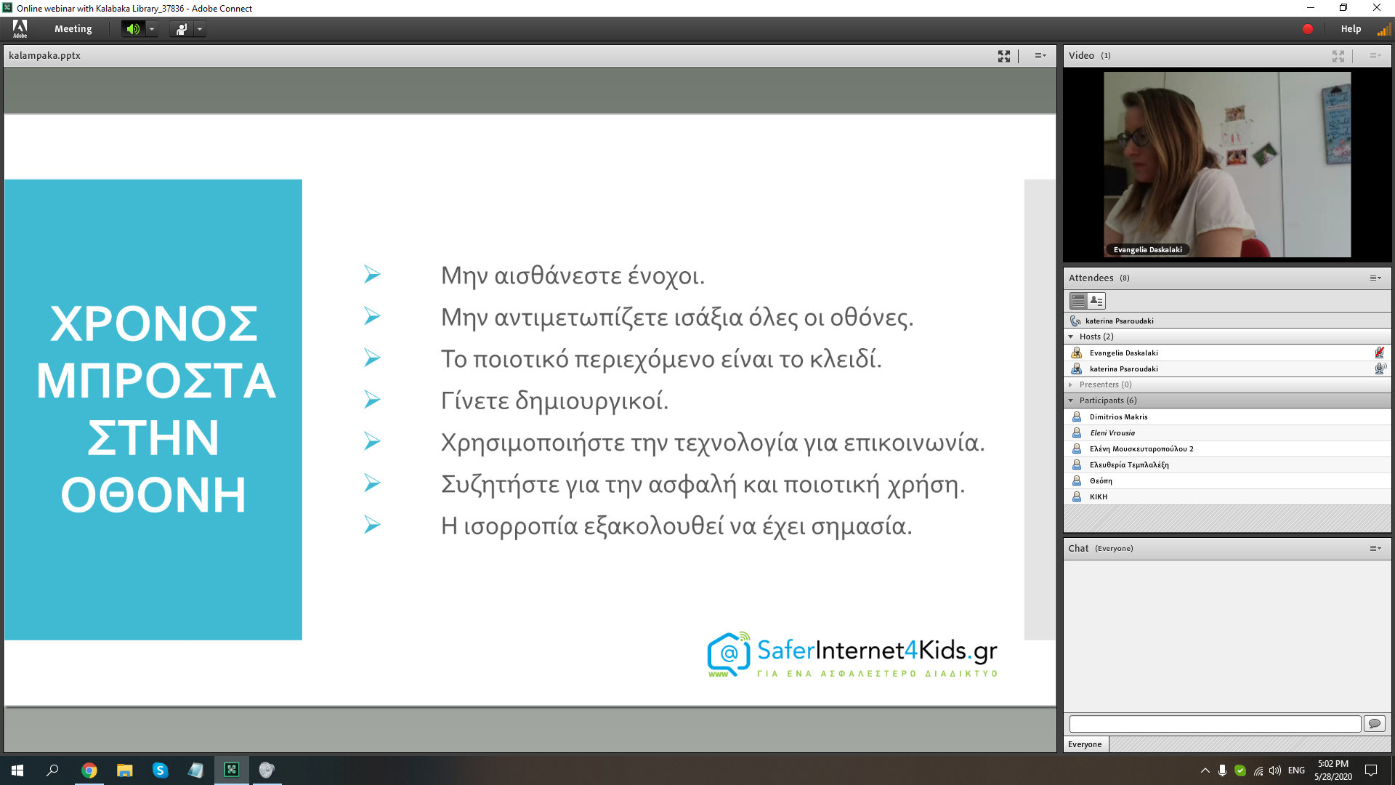Image resolution: width=1395 pixels, height=785 pixels.
Task: Open the raise hand status dropdown arrow
Action: tap(200, 29)
